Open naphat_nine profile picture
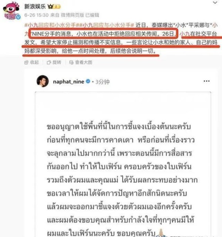This screenshot has width=222, height=237. [x=43, y=81]
